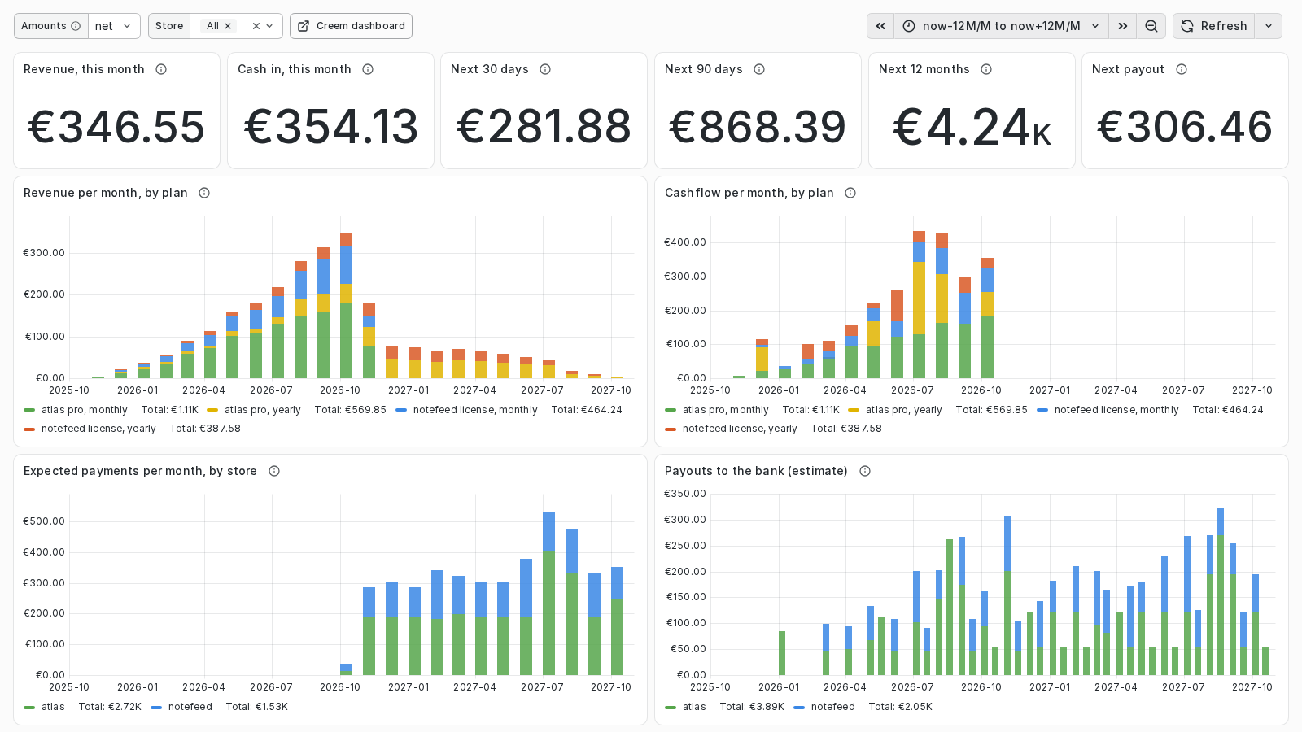The image size is (1302, 732).
Task: Show info for Revenue per month, by plan
Action: pyautogui.click(x=204, y=193)
